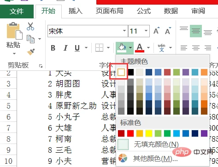The width and height of the screenshot is (218, 167).
Task: Click cell containing 胖虎
Action: [x=64, y=95]
